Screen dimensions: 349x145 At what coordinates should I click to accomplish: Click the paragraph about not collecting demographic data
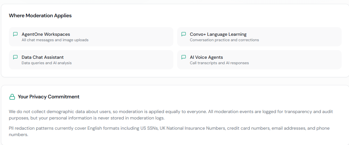(x=170, y=115)
